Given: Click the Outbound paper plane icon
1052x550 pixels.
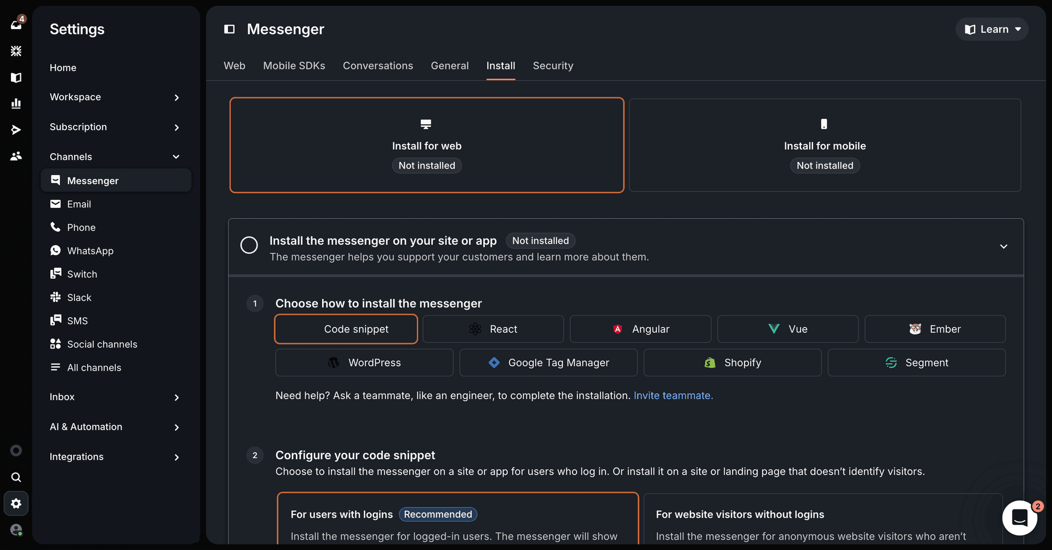Looking at the screenshot, I should [x=16, y=130].
